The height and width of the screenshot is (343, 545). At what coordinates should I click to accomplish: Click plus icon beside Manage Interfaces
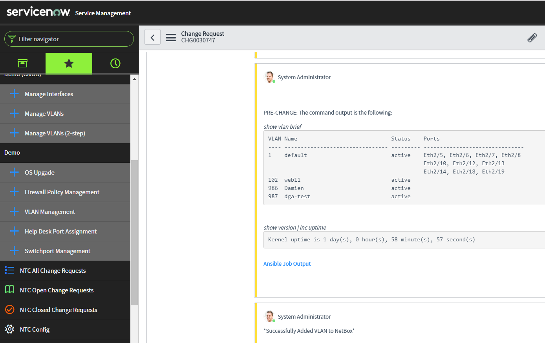[x=14, y=94]
